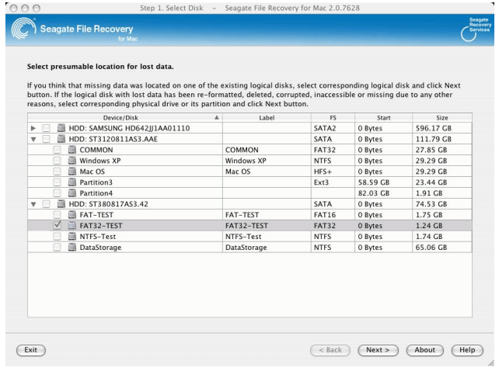499x371 pixels.
Task: Sort by the Start column header
Action: 383,118
